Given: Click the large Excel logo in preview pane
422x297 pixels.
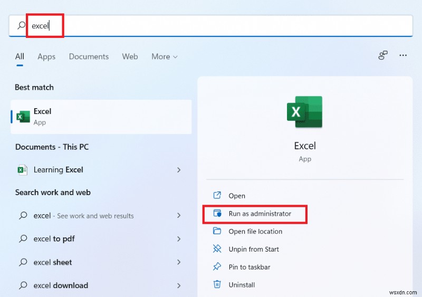Looking at the screenshot, I should coord(305,112).
